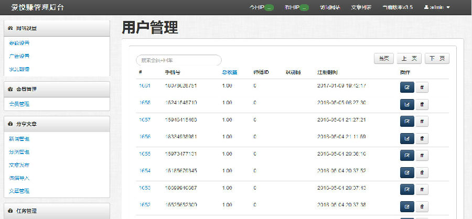The image size is (472, 219).
Task: Open 微信导入 in the sidebar
Action: coord(19,178)
